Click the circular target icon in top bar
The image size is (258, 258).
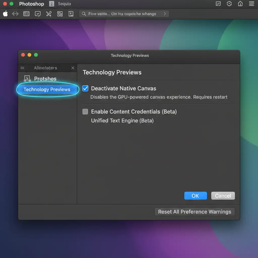point(229,4)
